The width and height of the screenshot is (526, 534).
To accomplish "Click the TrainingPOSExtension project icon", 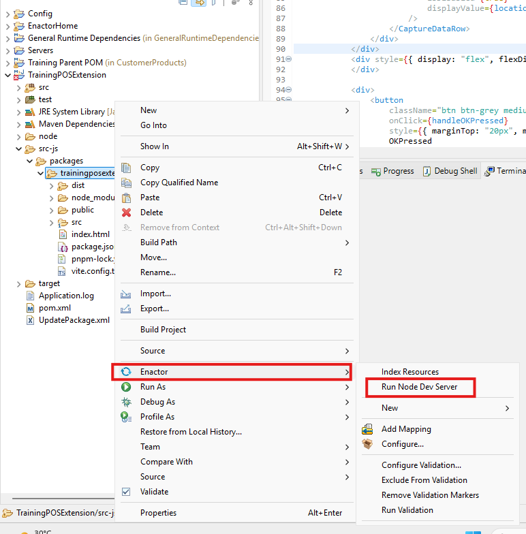I will [x=19, y=75].
